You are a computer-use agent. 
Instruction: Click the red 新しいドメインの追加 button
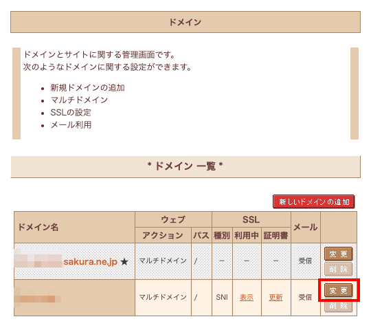point(314,201)
